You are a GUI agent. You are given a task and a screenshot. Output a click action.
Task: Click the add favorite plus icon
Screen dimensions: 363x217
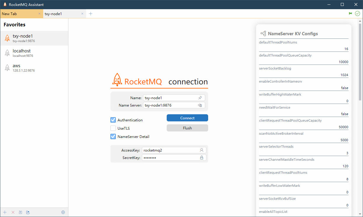point(5,212)
